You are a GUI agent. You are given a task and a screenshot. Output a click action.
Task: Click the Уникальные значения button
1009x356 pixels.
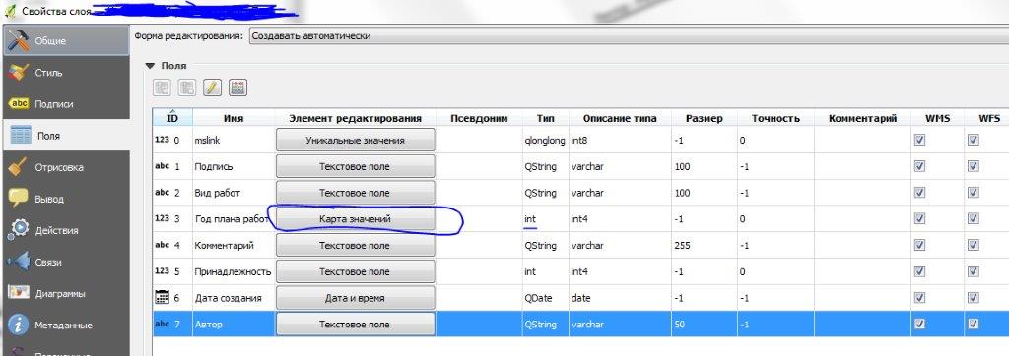click(x=355, y=140)
